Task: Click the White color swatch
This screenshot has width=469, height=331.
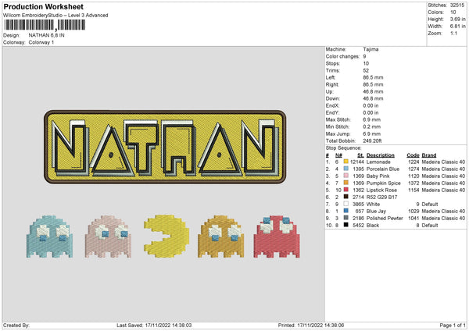Action: pos(345,204)
